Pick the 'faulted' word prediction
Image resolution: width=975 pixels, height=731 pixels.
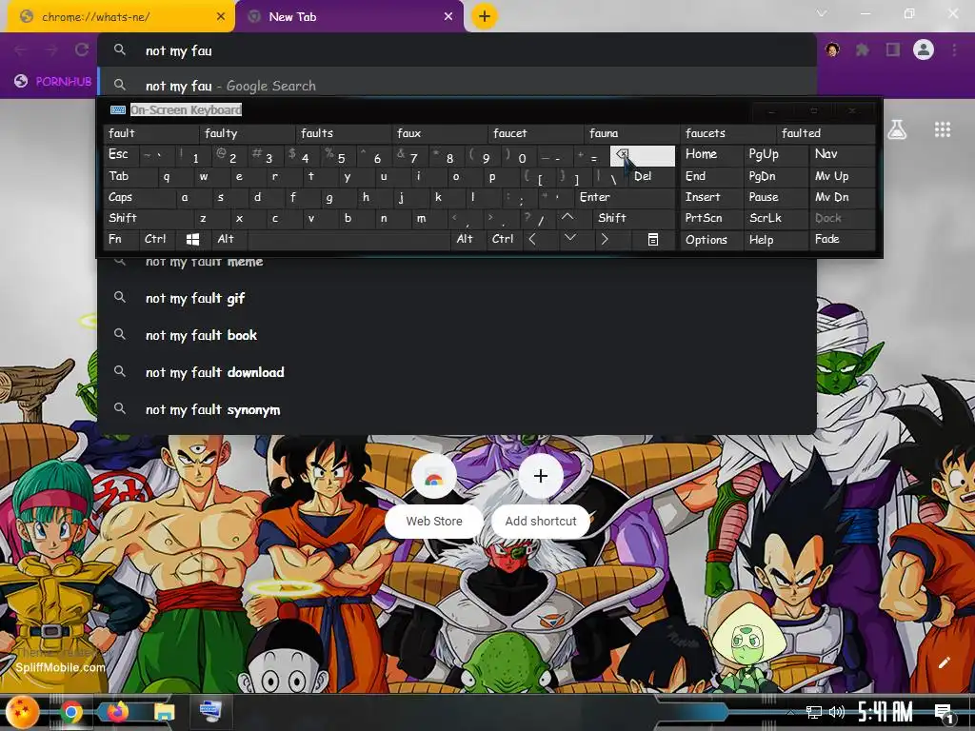tap(826, 133)
